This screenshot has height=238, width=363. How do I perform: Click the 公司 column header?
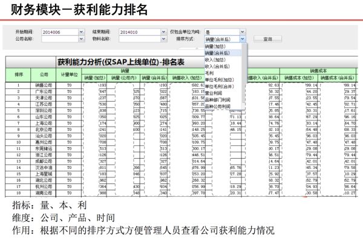(44, 75)
